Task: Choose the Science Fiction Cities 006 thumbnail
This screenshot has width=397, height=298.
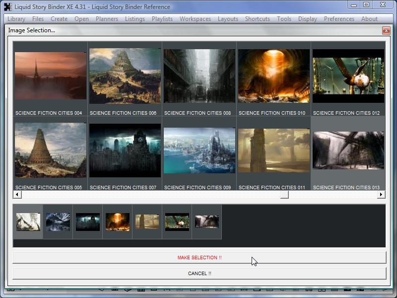Action: coord(125,76)
